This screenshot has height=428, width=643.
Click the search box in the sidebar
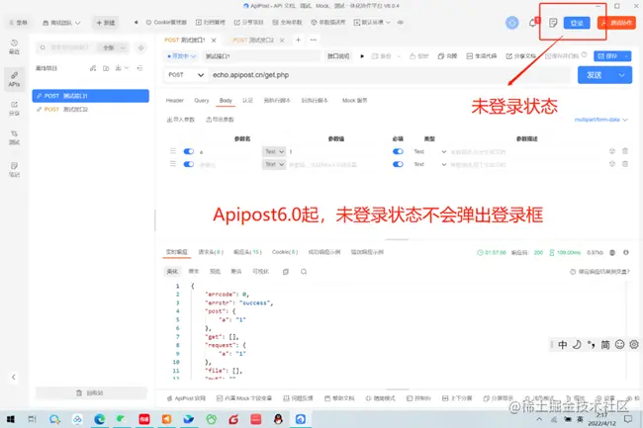click(67, 47)
